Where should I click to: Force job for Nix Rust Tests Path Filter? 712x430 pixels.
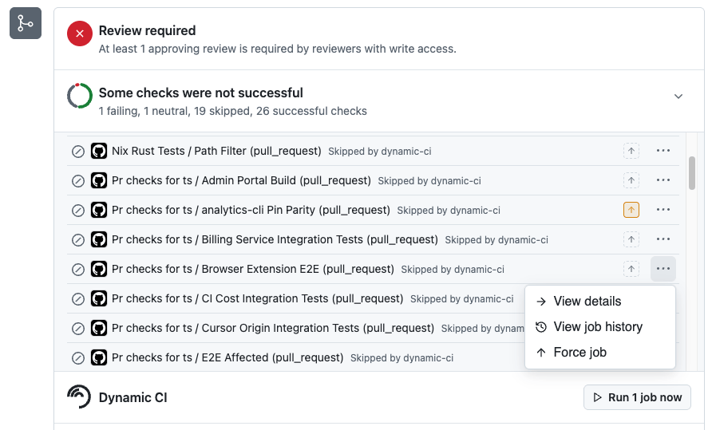point(631,151)
